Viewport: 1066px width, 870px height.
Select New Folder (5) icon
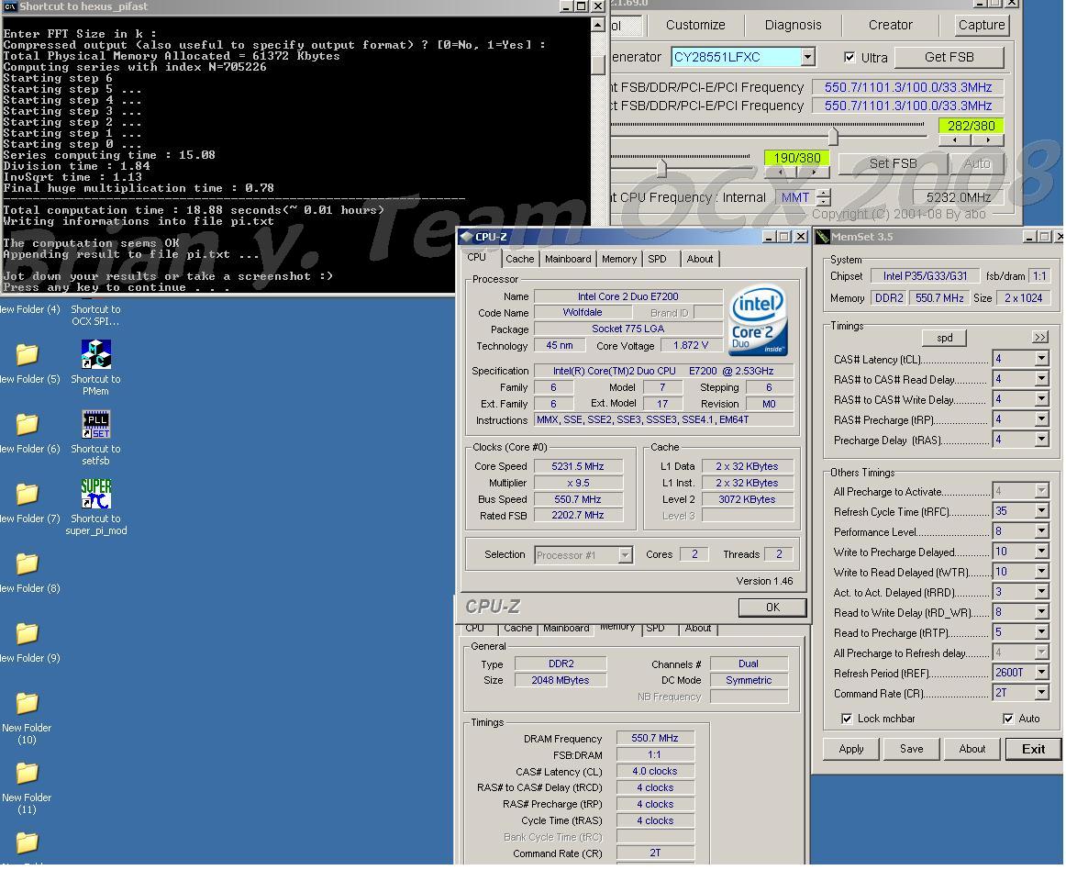coord(28,354)
